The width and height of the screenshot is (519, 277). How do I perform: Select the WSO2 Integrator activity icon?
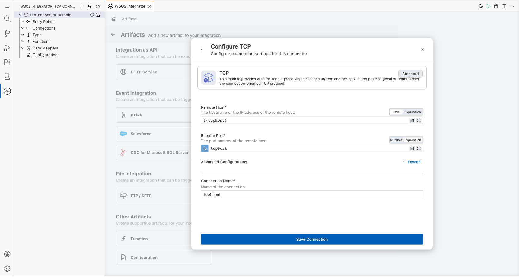7,91
